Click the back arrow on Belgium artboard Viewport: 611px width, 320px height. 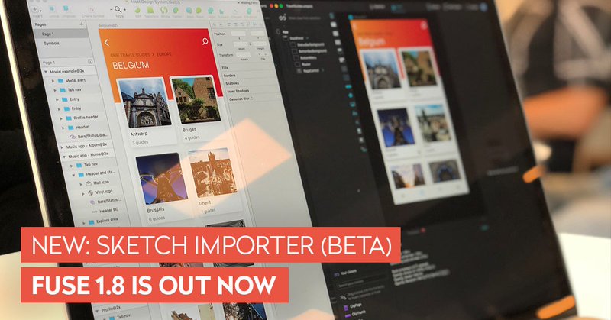pos(107,43)
